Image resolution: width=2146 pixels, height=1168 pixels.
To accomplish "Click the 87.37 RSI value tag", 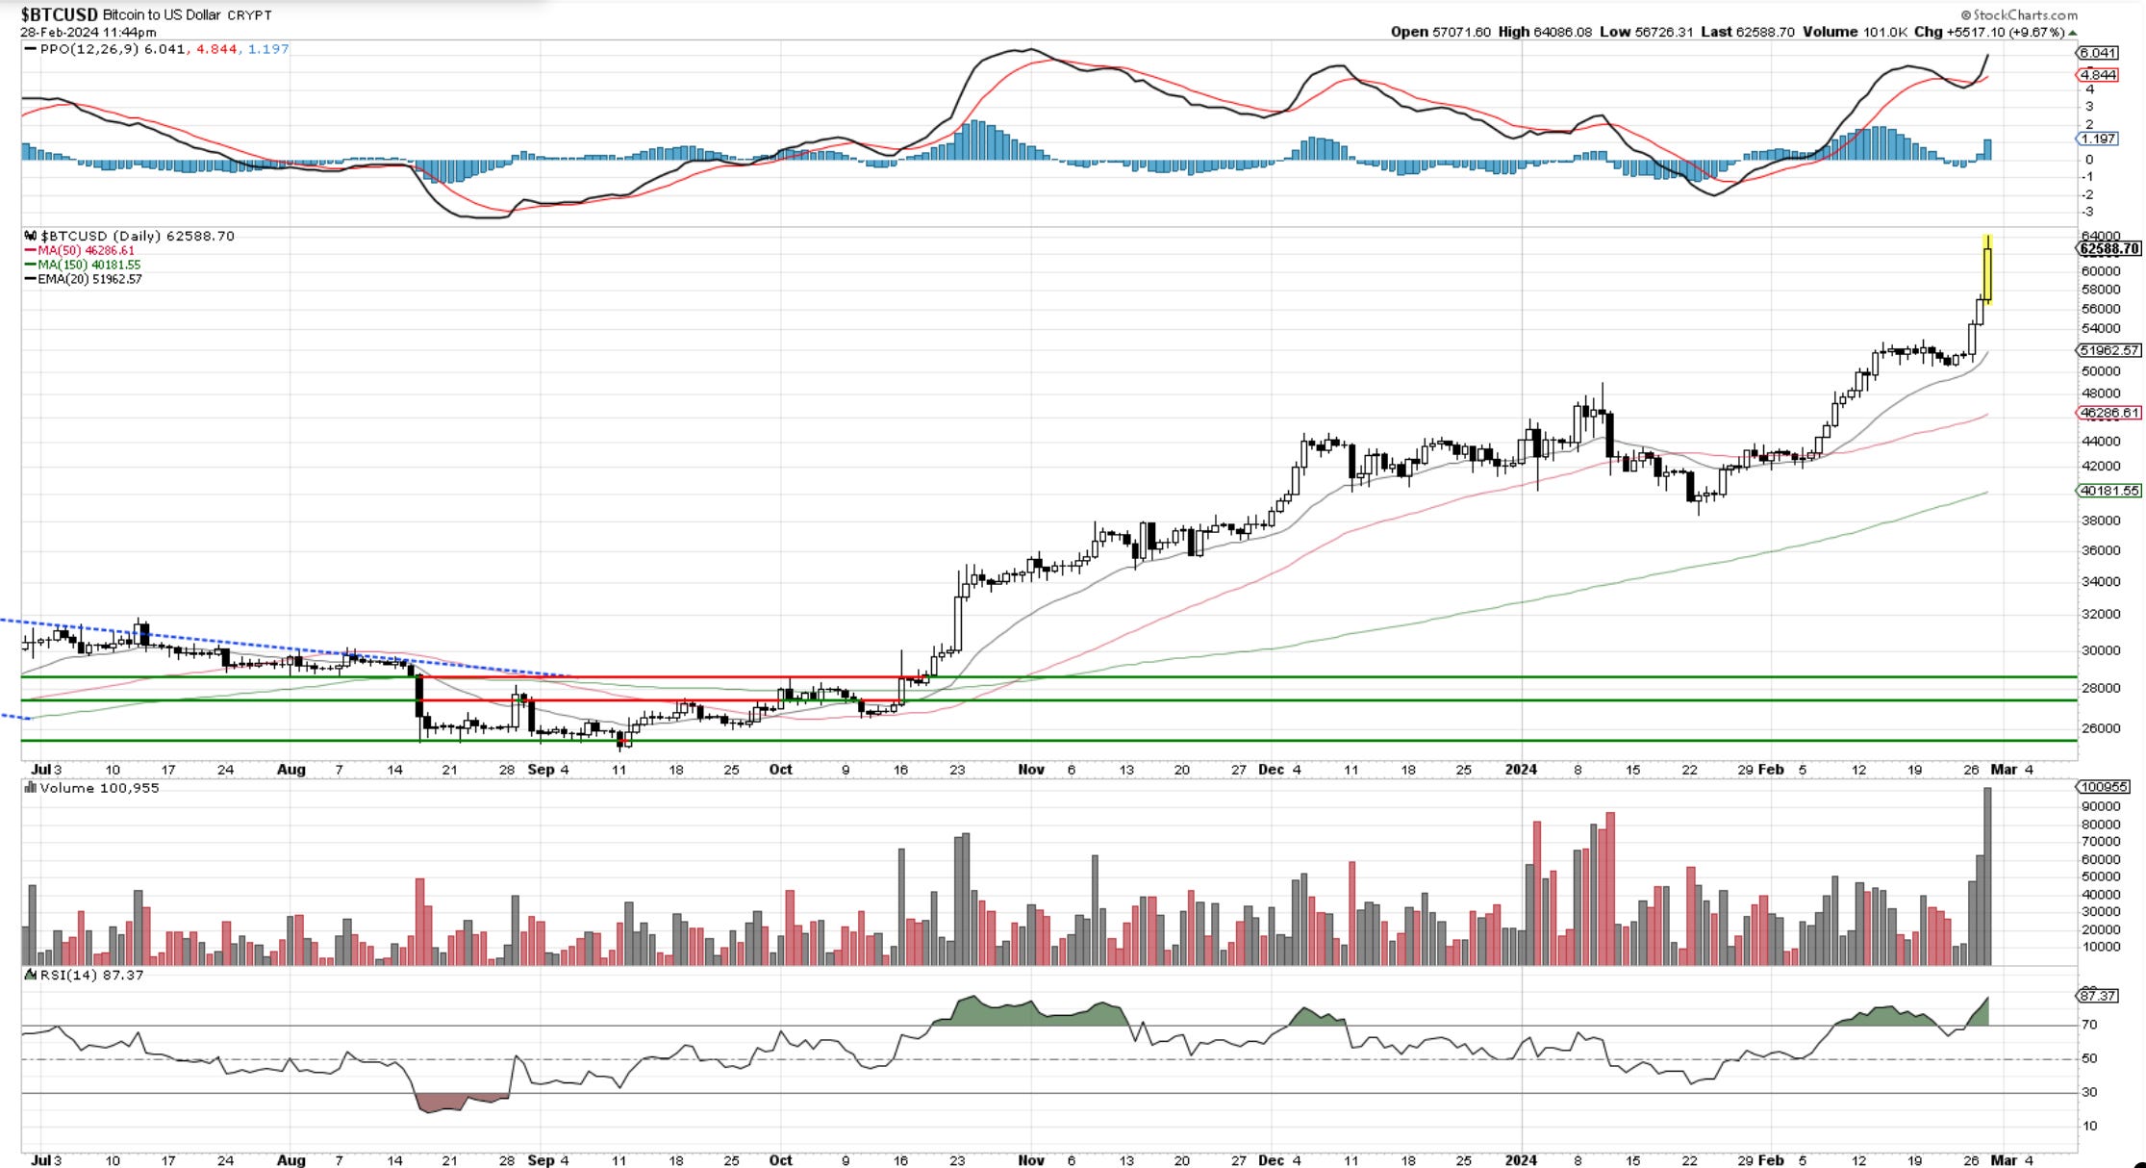I will pos(2097,996).
